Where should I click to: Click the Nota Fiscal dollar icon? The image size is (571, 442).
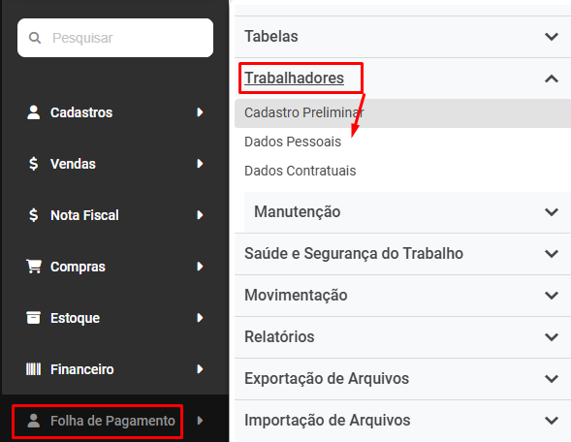[34, 215]
